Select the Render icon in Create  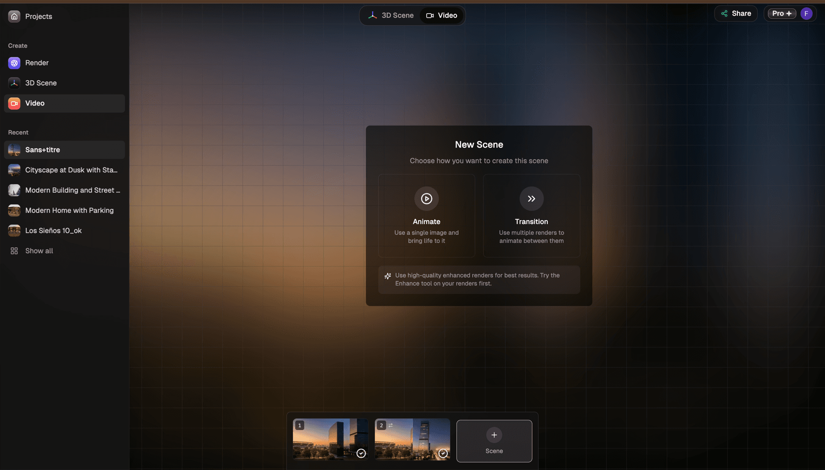14,63
